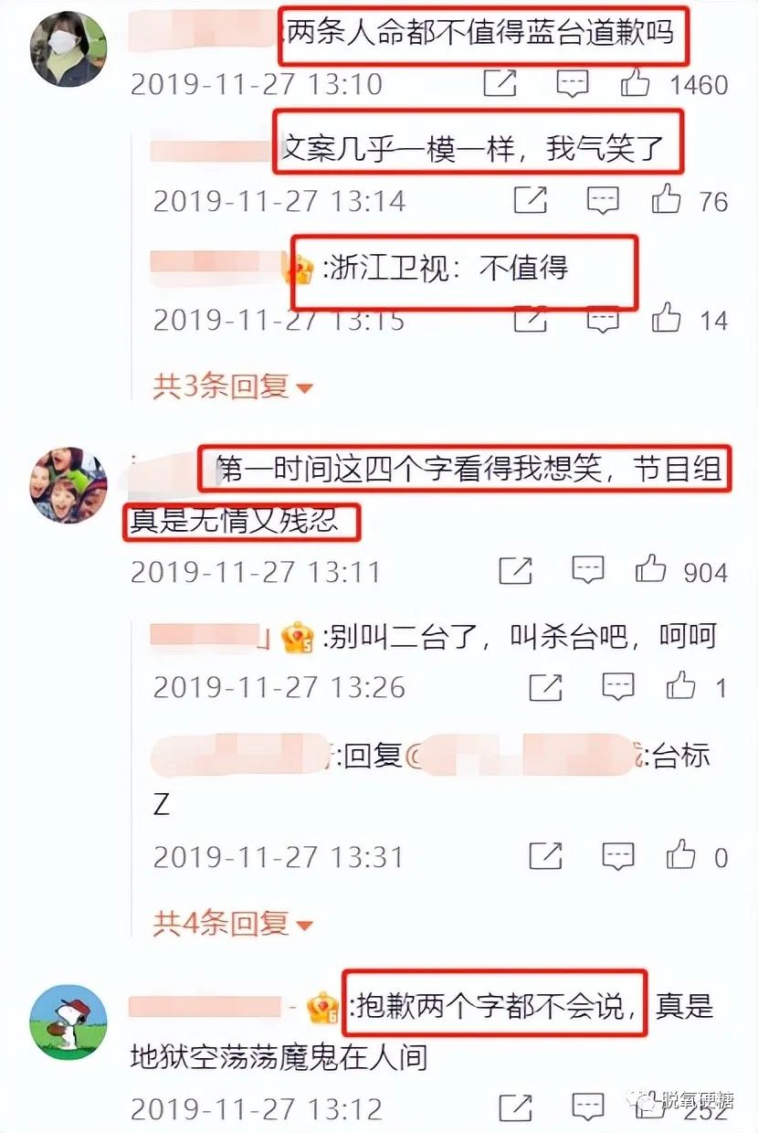The image size is (758, 1133).
Task: Share the reply posted at 13:14
Action: coord(531,200)
